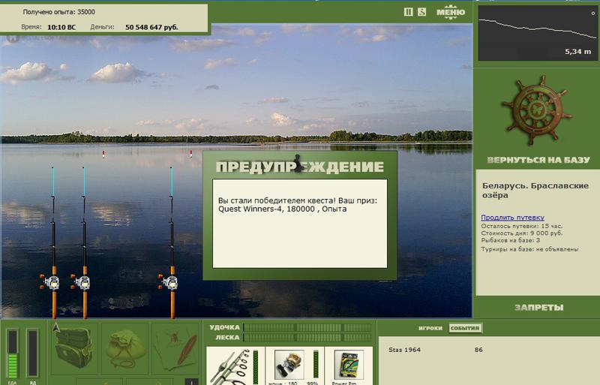Click score 86 next to Stas 1964
The height and width of the screenshot is (385, 600).
(x=478, y=350)
